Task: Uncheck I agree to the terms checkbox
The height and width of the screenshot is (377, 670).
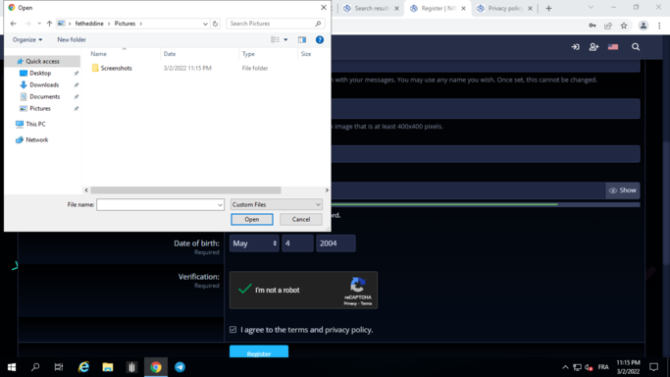Action: point(232,330)
